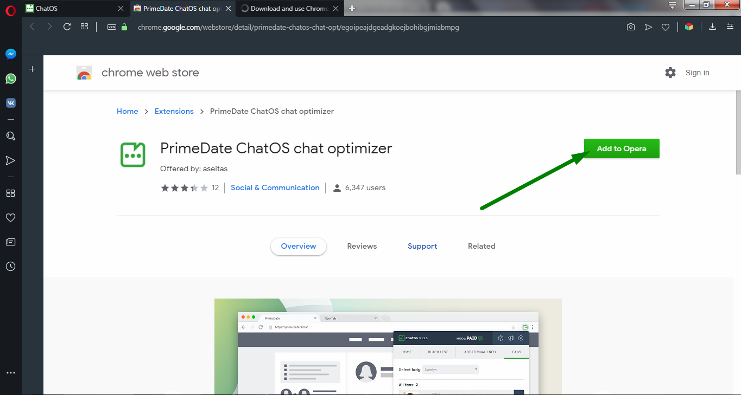This screenshot has height=395, width=741.
Task: Open WhatsApp in the Opera sidebar
Action: click(x=11, y=79)
